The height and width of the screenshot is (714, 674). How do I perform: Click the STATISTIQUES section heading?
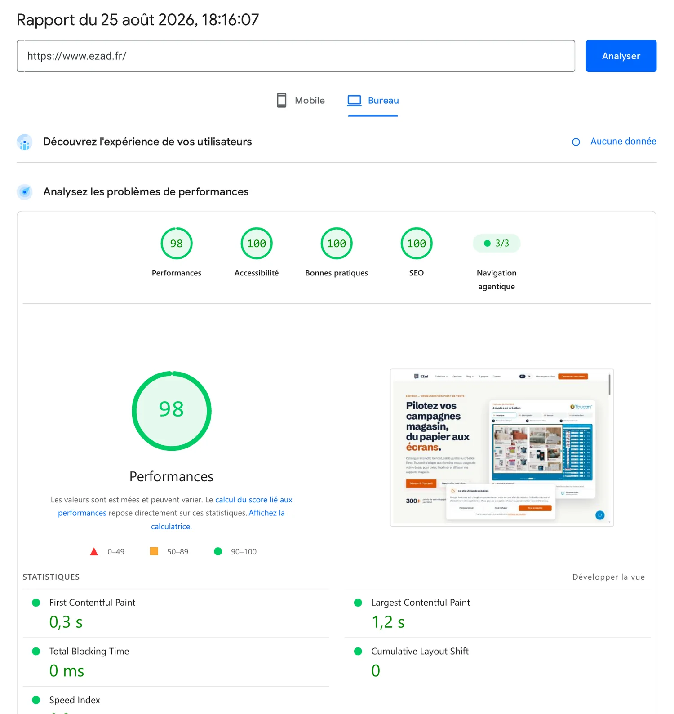point(51,577)
